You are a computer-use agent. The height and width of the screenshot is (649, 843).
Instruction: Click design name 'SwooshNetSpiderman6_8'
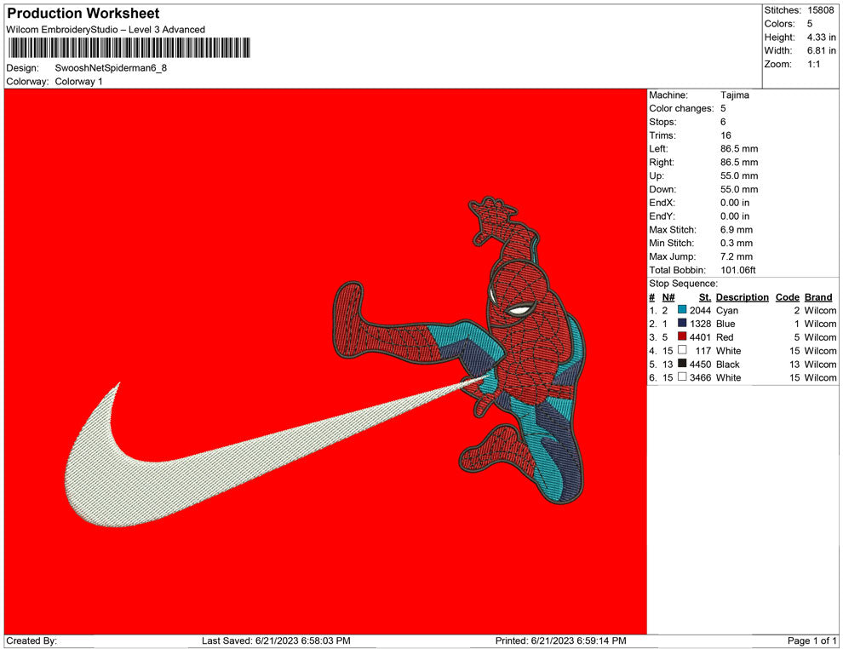click(111, 68)
